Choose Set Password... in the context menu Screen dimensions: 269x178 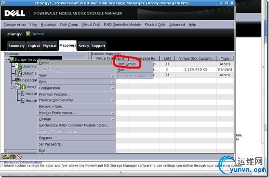pos(77,144)
